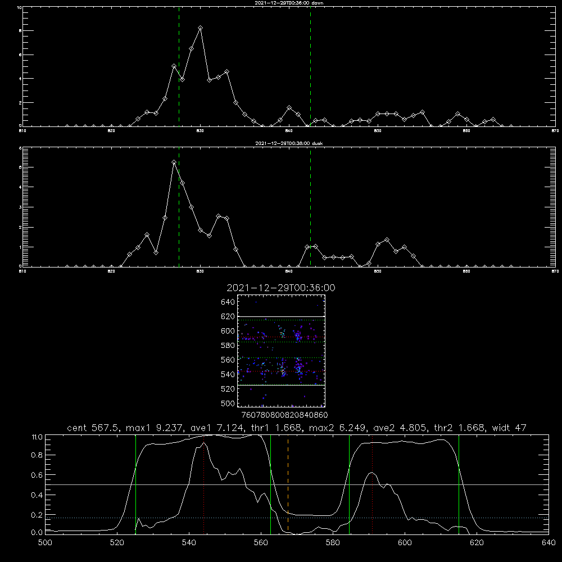Select the highest diamond marker in the dawn plot
Screen dimensions: 562x562
(201, 28)
